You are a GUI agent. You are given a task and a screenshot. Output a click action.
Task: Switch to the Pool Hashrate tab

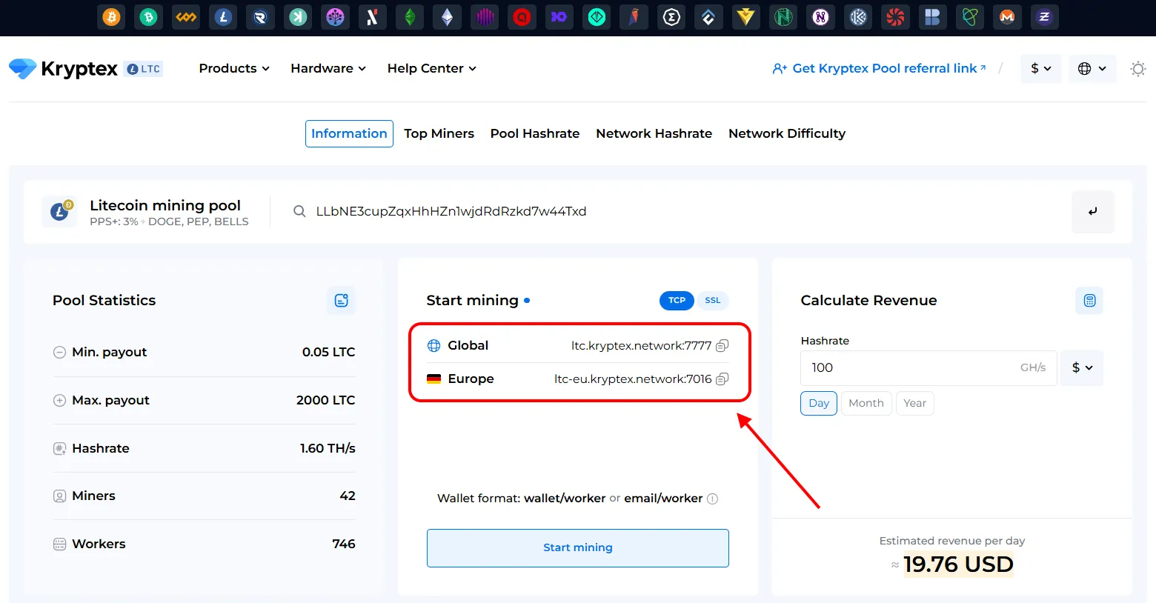pyautogui.click(x=535, y=134)
